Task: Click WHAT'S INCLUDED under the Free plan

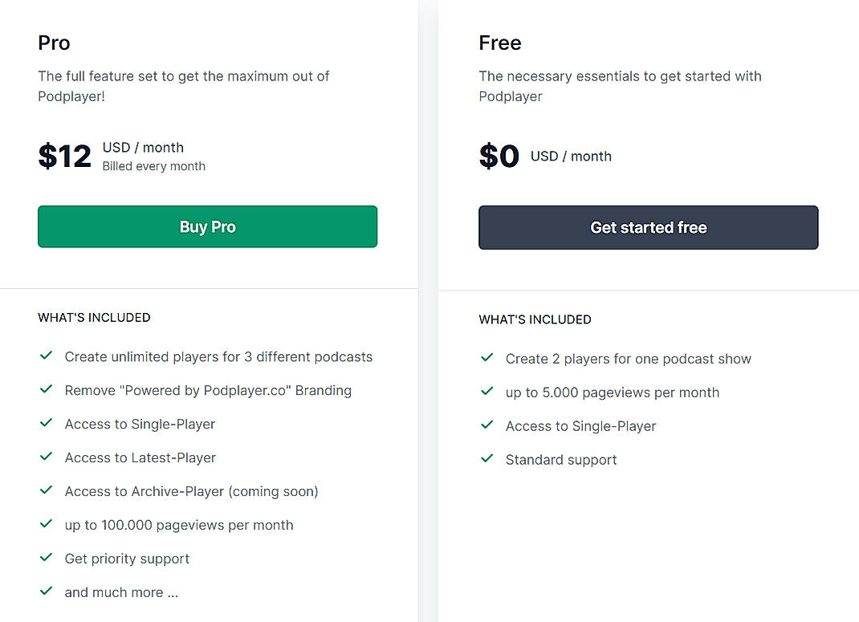Action: [535, 319]
